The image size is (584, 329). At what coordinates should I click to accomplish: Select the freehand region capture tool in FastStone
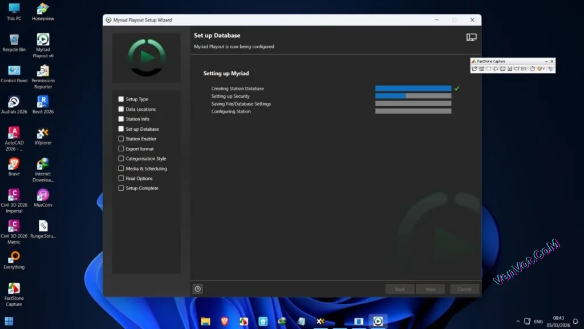coord(496,69)
